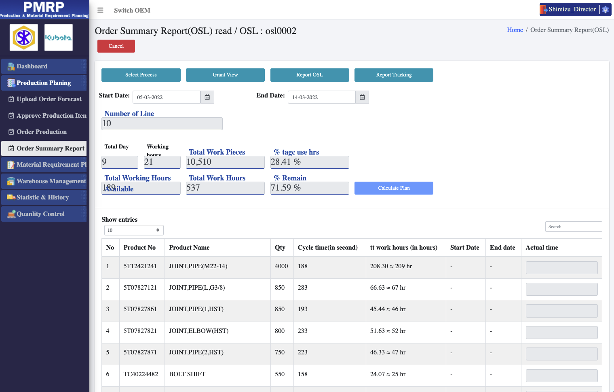The height and width of the screenshot is (392, 614).
Task: Click the Shimizu_Director user dropdown
Action: [572, 9]
